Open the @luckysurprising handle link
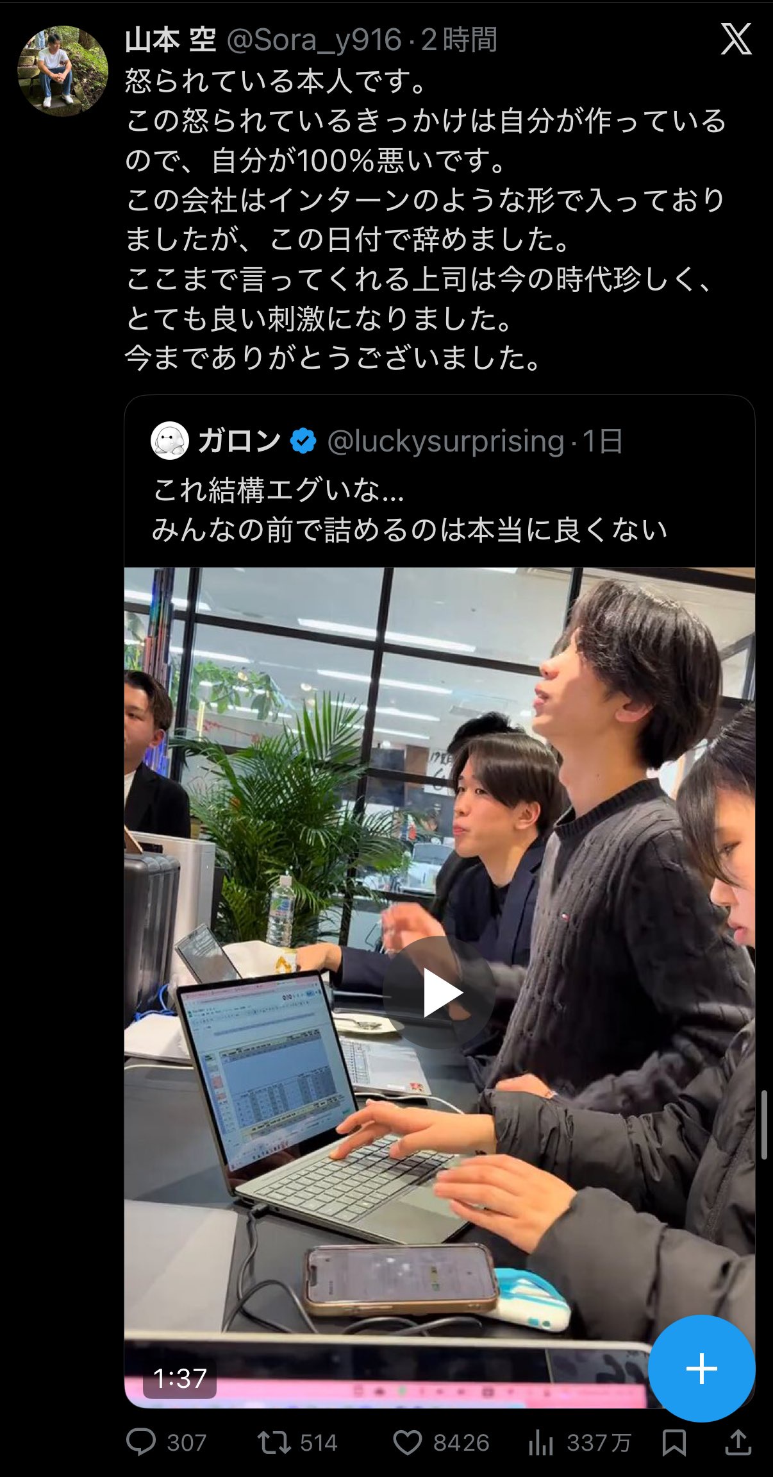 [x=446, y=441]
